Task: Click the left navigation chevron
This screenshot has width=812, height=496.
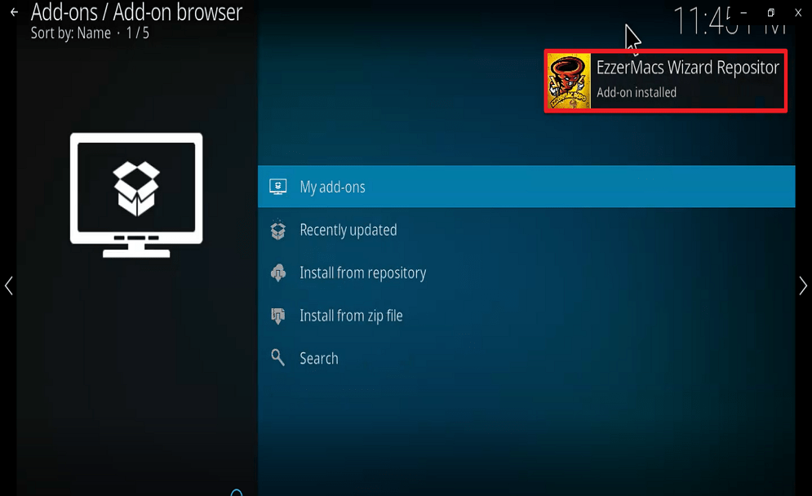Action: pyautogui.click(x=9, y=286)
